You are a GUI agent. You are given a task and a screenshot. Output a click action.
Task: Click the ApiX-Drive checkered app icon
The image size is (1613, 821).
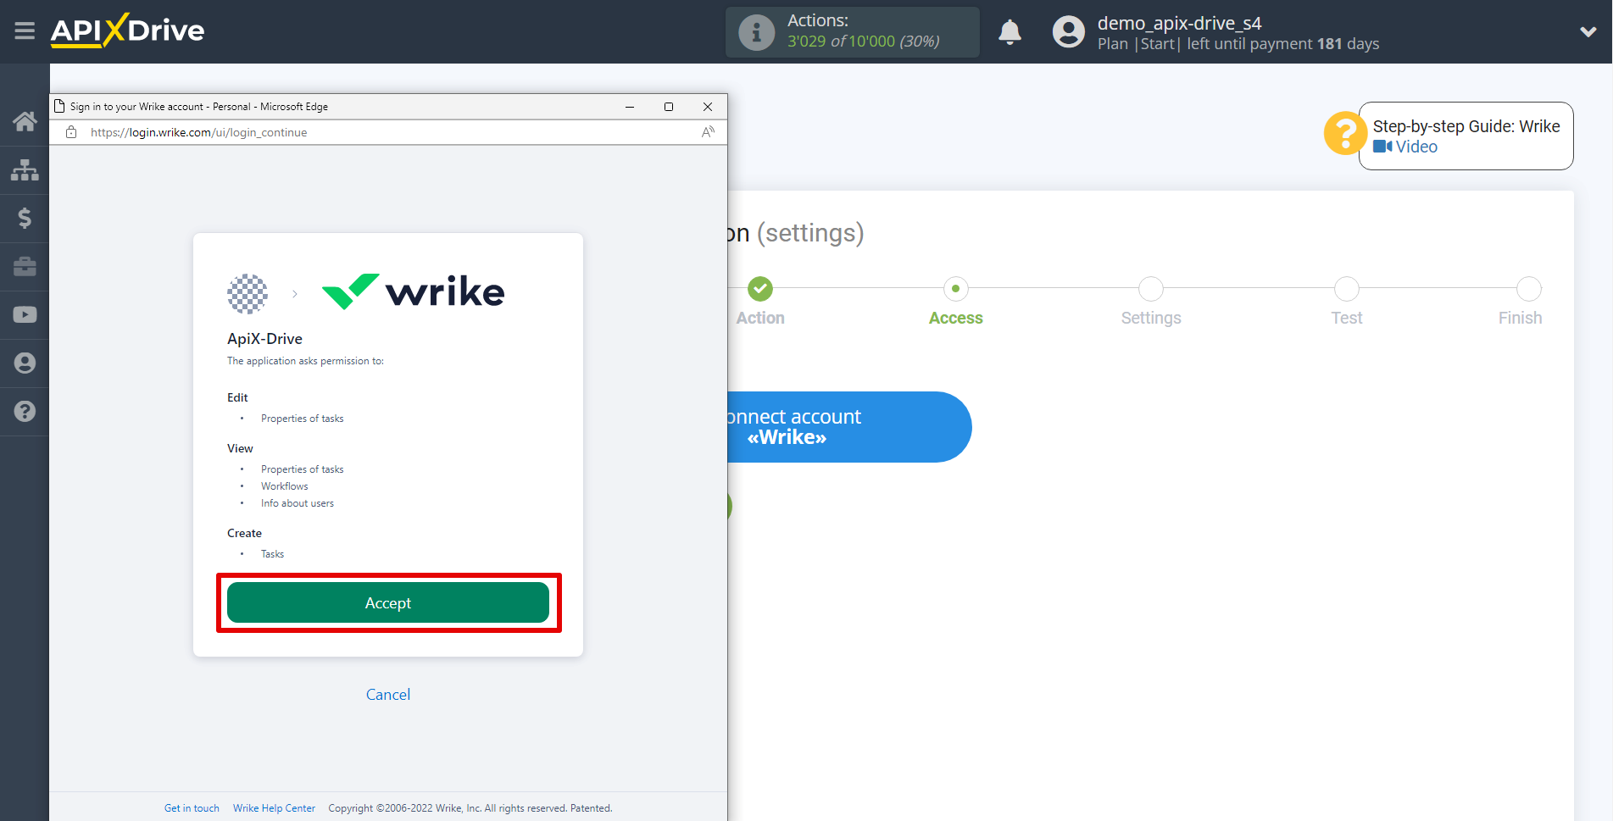click(248, 294)
